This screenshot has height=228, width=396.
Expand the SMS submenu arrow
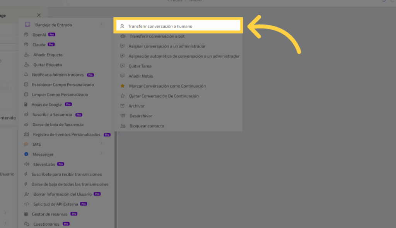pos(102,144)
